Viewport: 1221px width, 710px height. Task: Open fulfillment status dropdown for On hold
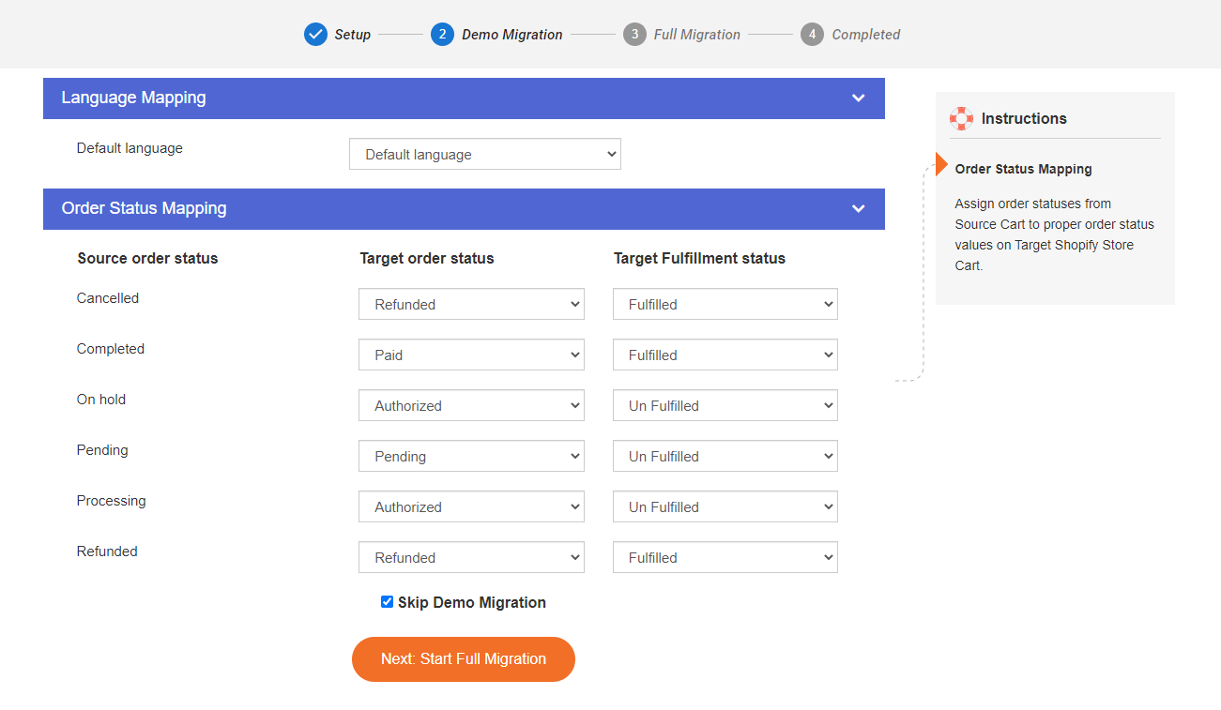click(725, 405)
